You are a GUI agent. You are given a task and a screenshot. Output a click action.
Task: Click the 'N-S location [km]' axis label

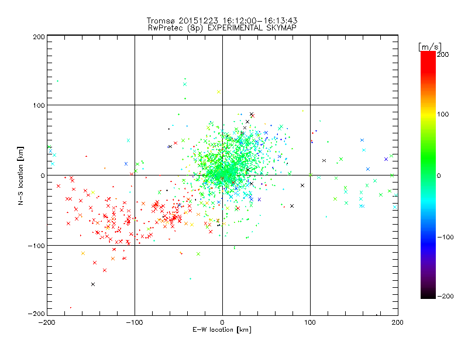click(x=20, y=176)
